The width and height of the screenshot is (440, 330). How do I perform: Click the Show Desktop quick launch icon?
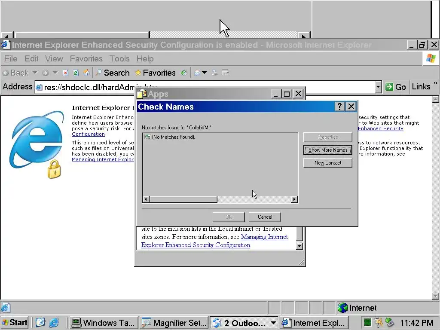pos(40,323)
